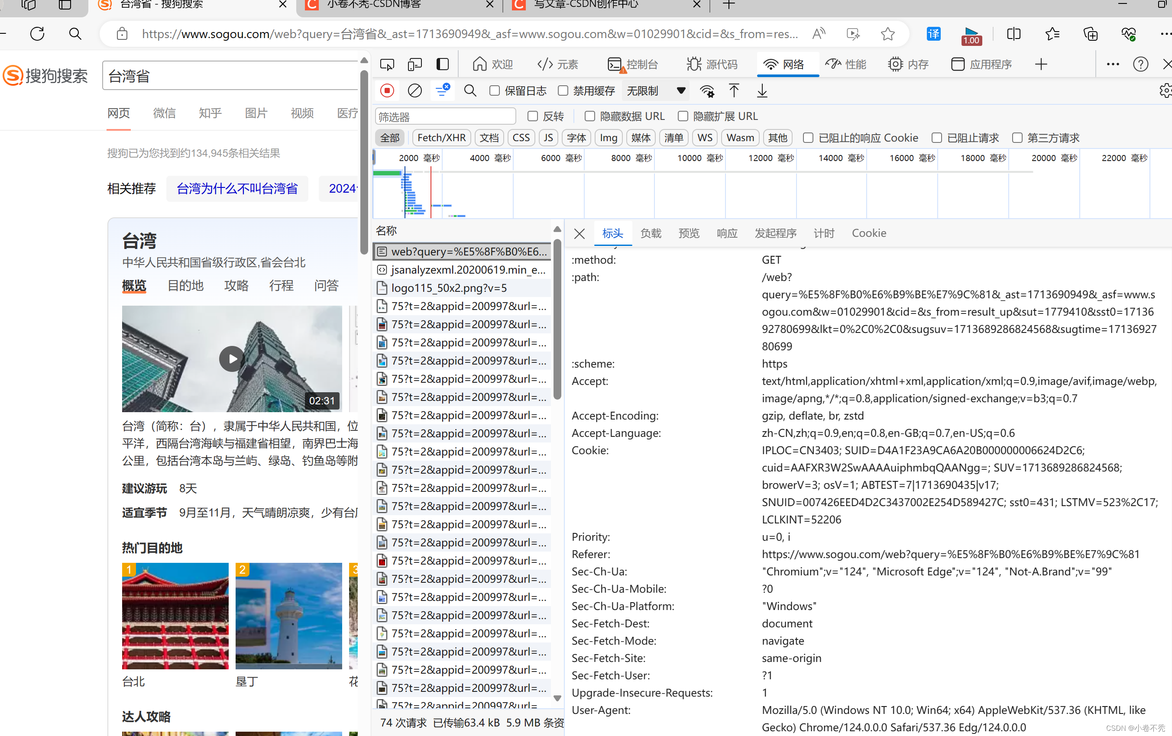Check the 禁用缓存 option
The height and width of the screenshot is (736, 1172).
(563, 90)
